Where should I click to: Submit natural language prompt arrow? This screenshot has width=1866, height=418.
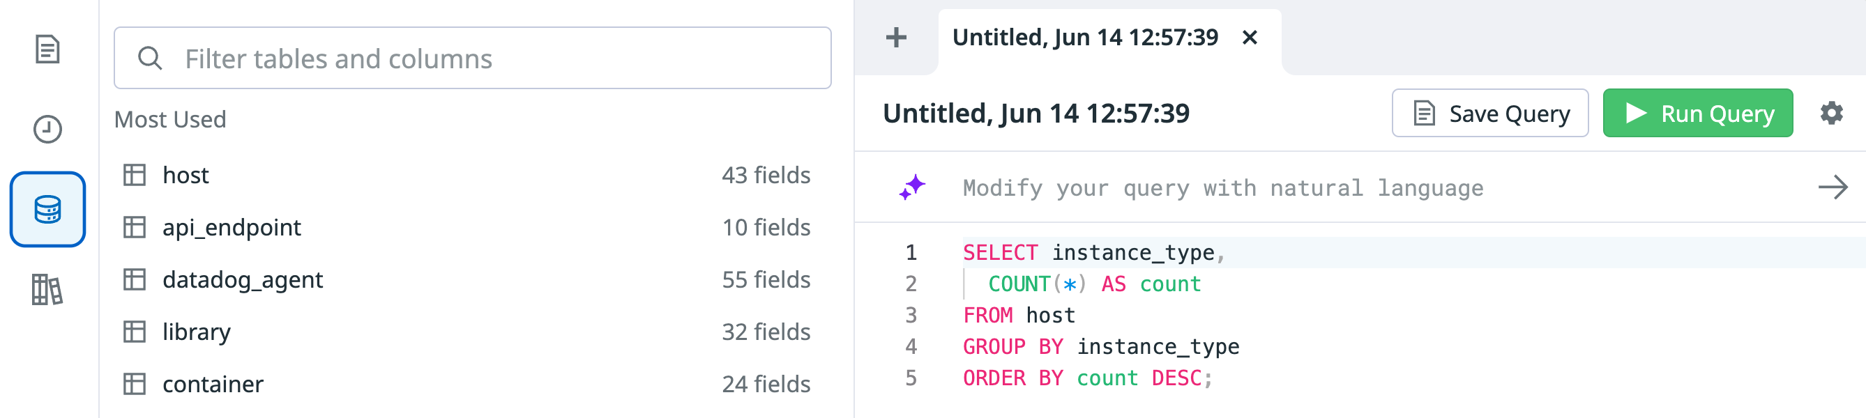point(1833,187)
